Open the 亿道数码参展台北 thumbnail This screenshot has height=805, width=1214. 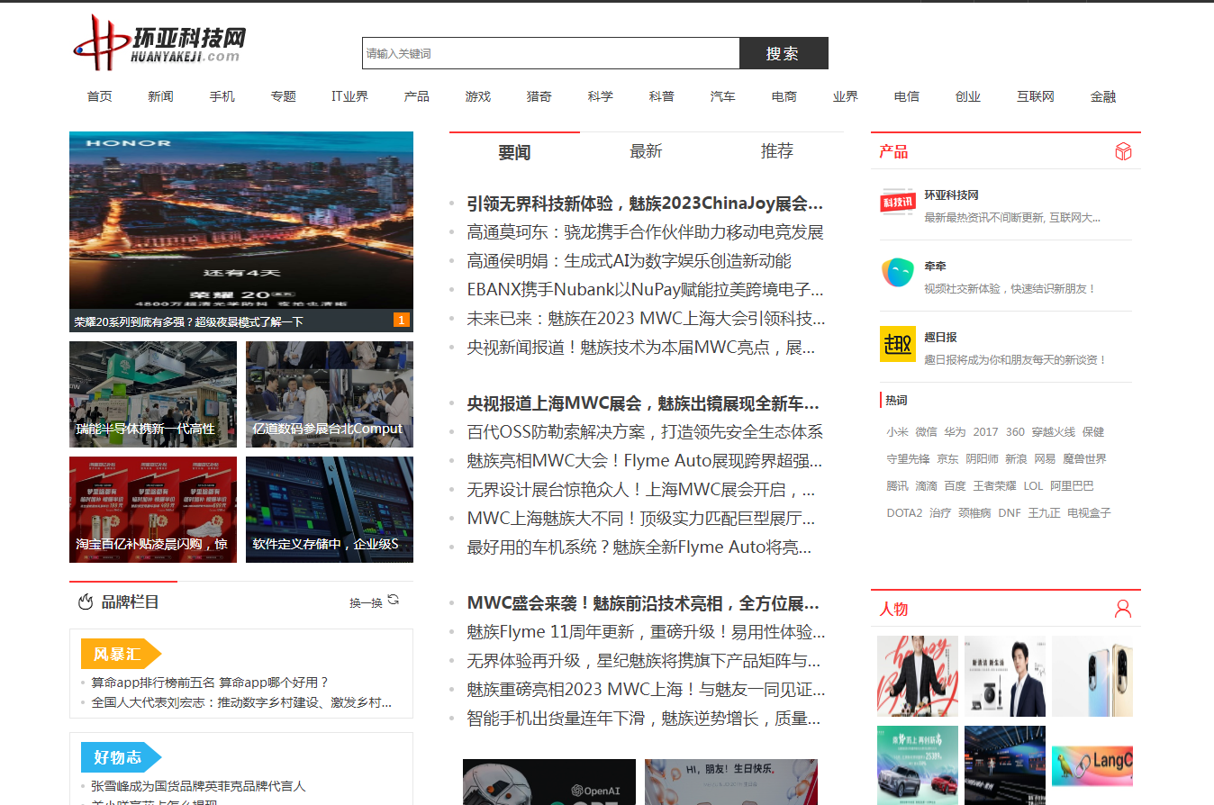click(x=330, y=394)
